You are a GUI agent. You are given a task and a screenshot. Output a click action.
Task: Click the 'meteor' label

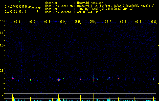point(36,8)
